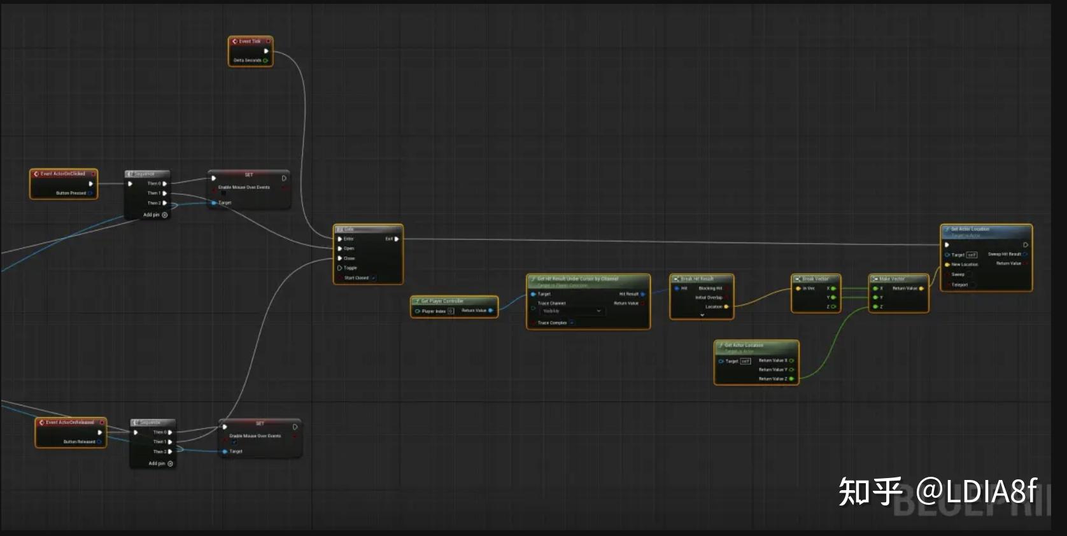
Task: Click New Location pin on Set Actor Location
Action: (x=947, y=264)
